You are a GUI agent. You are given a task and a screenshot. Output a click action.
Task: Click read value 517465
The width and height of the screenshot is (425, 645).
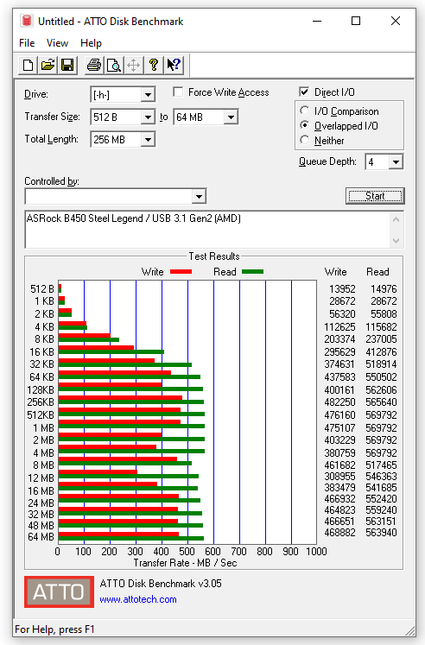tap(382, 465)
